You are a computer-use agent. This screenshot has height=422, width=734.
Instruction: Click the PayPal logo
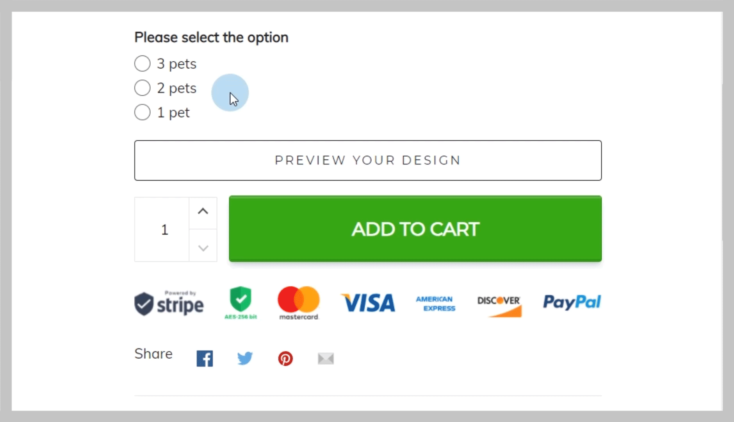click(x=572, y=302)
